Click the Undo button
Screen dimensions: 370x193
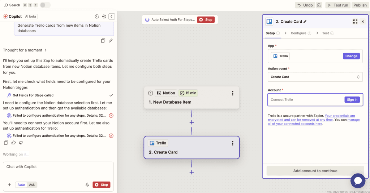click(305, 5)
